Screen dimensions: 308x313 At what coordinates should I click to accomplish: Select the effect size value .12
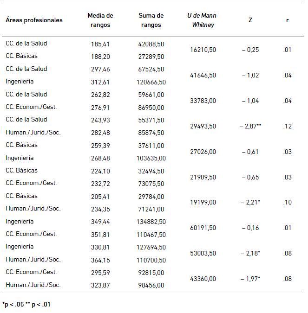pos(287,126)
